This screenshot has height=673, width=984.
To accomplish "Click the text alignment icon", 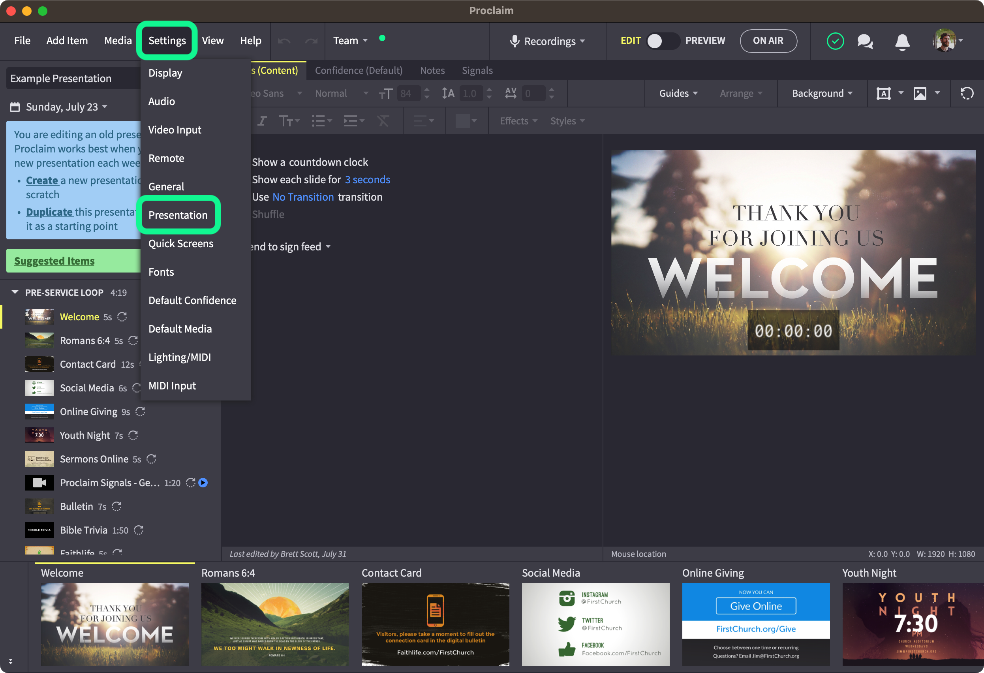I will pos(420,121).
